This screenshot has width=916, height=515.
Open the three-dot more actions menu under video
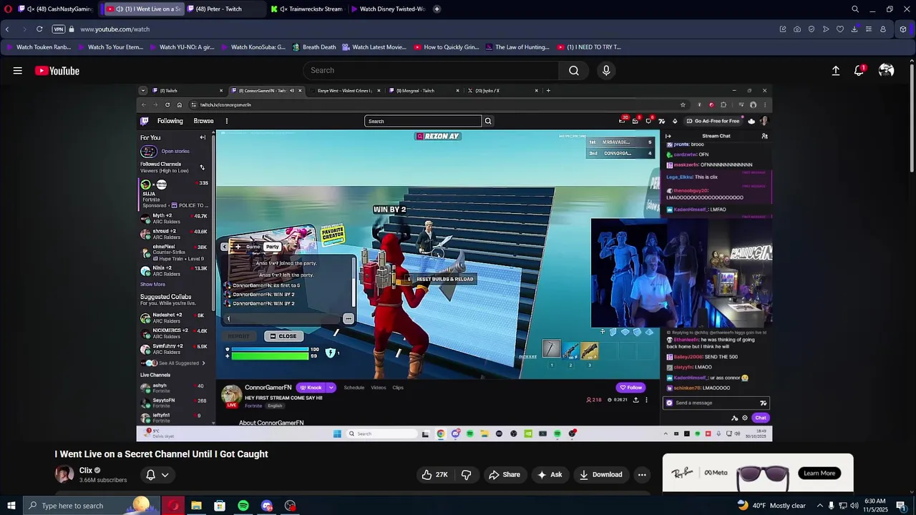(642, 474)
